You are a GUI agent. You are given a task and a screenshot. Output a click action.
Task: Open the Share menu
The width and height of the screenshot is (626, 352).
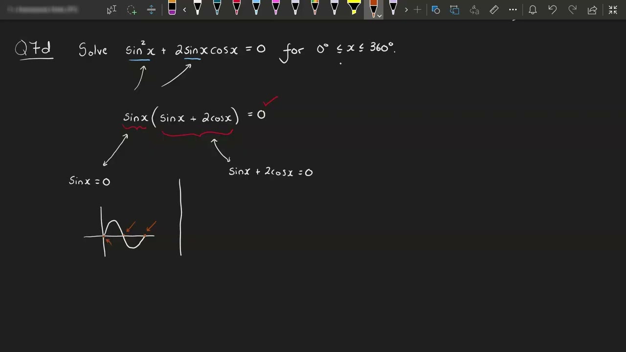click(592, 10)
